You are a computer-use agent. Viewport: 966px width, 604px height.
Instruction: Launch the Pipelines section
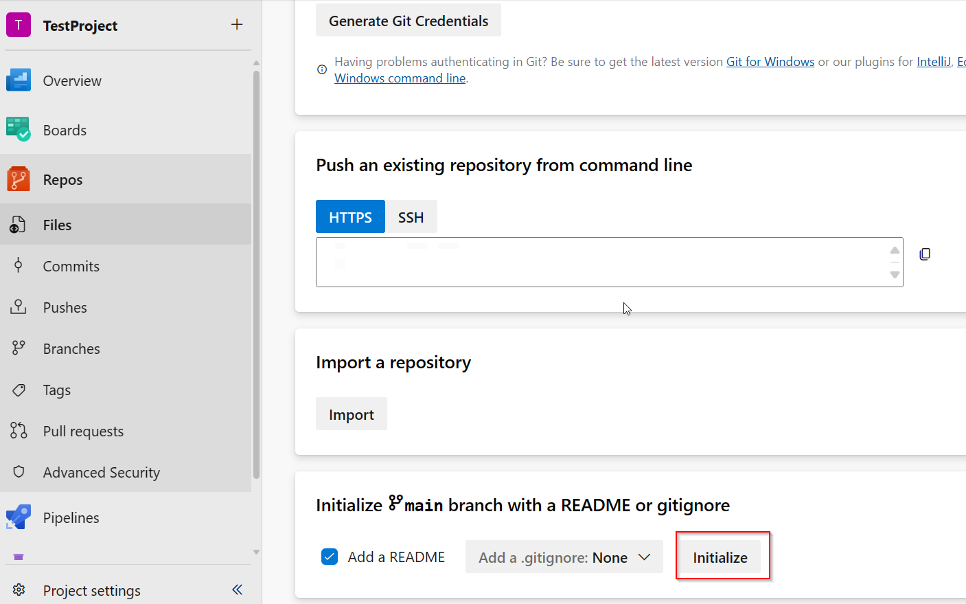click(18, 517)
